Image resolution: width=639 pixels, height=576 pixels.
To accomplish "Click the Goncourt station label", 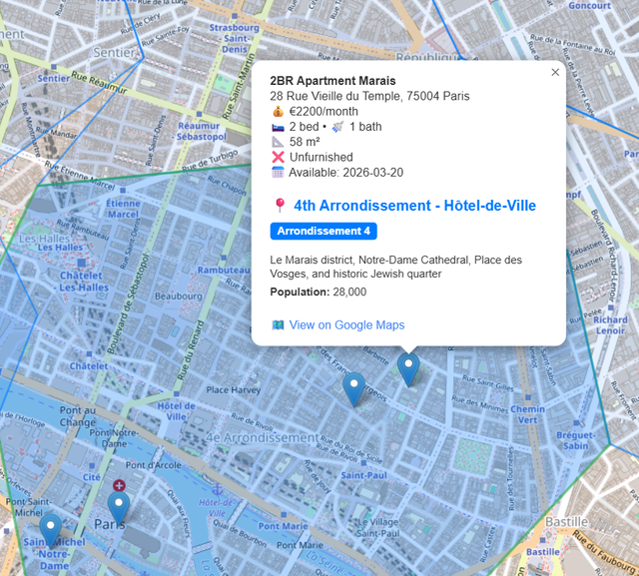I will coord(589,6).
